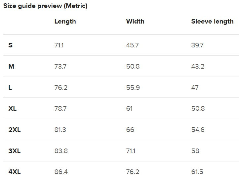Select the 3XL size row label
The image size is (239, 180).
[x=15, y=151]
